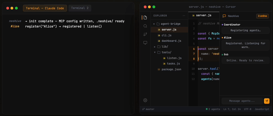This screenshot has width=273, height=116.
Task: Expand the lib/ folder arrow
Action: 154,47
